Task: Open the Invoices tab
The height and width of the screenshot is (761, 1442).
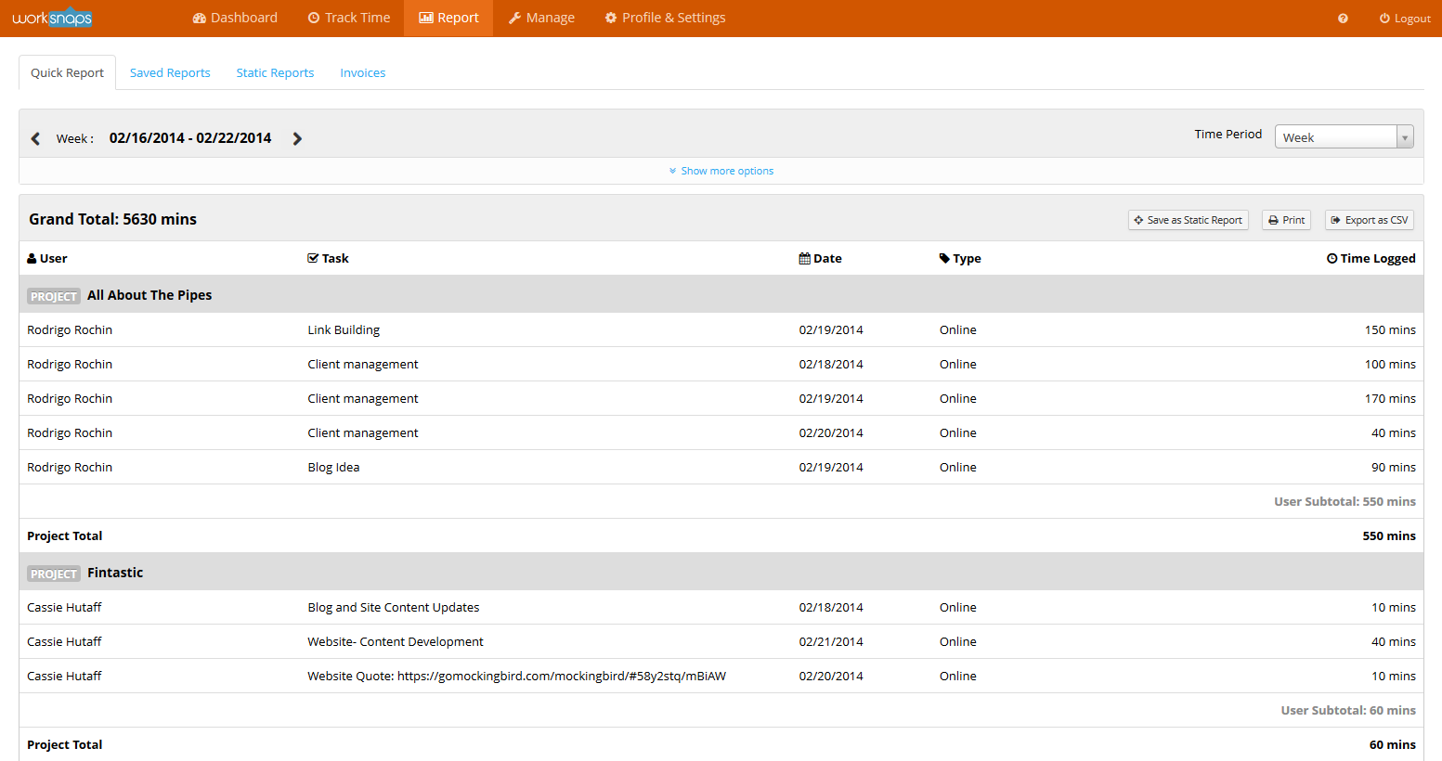Action: point(362,73)
